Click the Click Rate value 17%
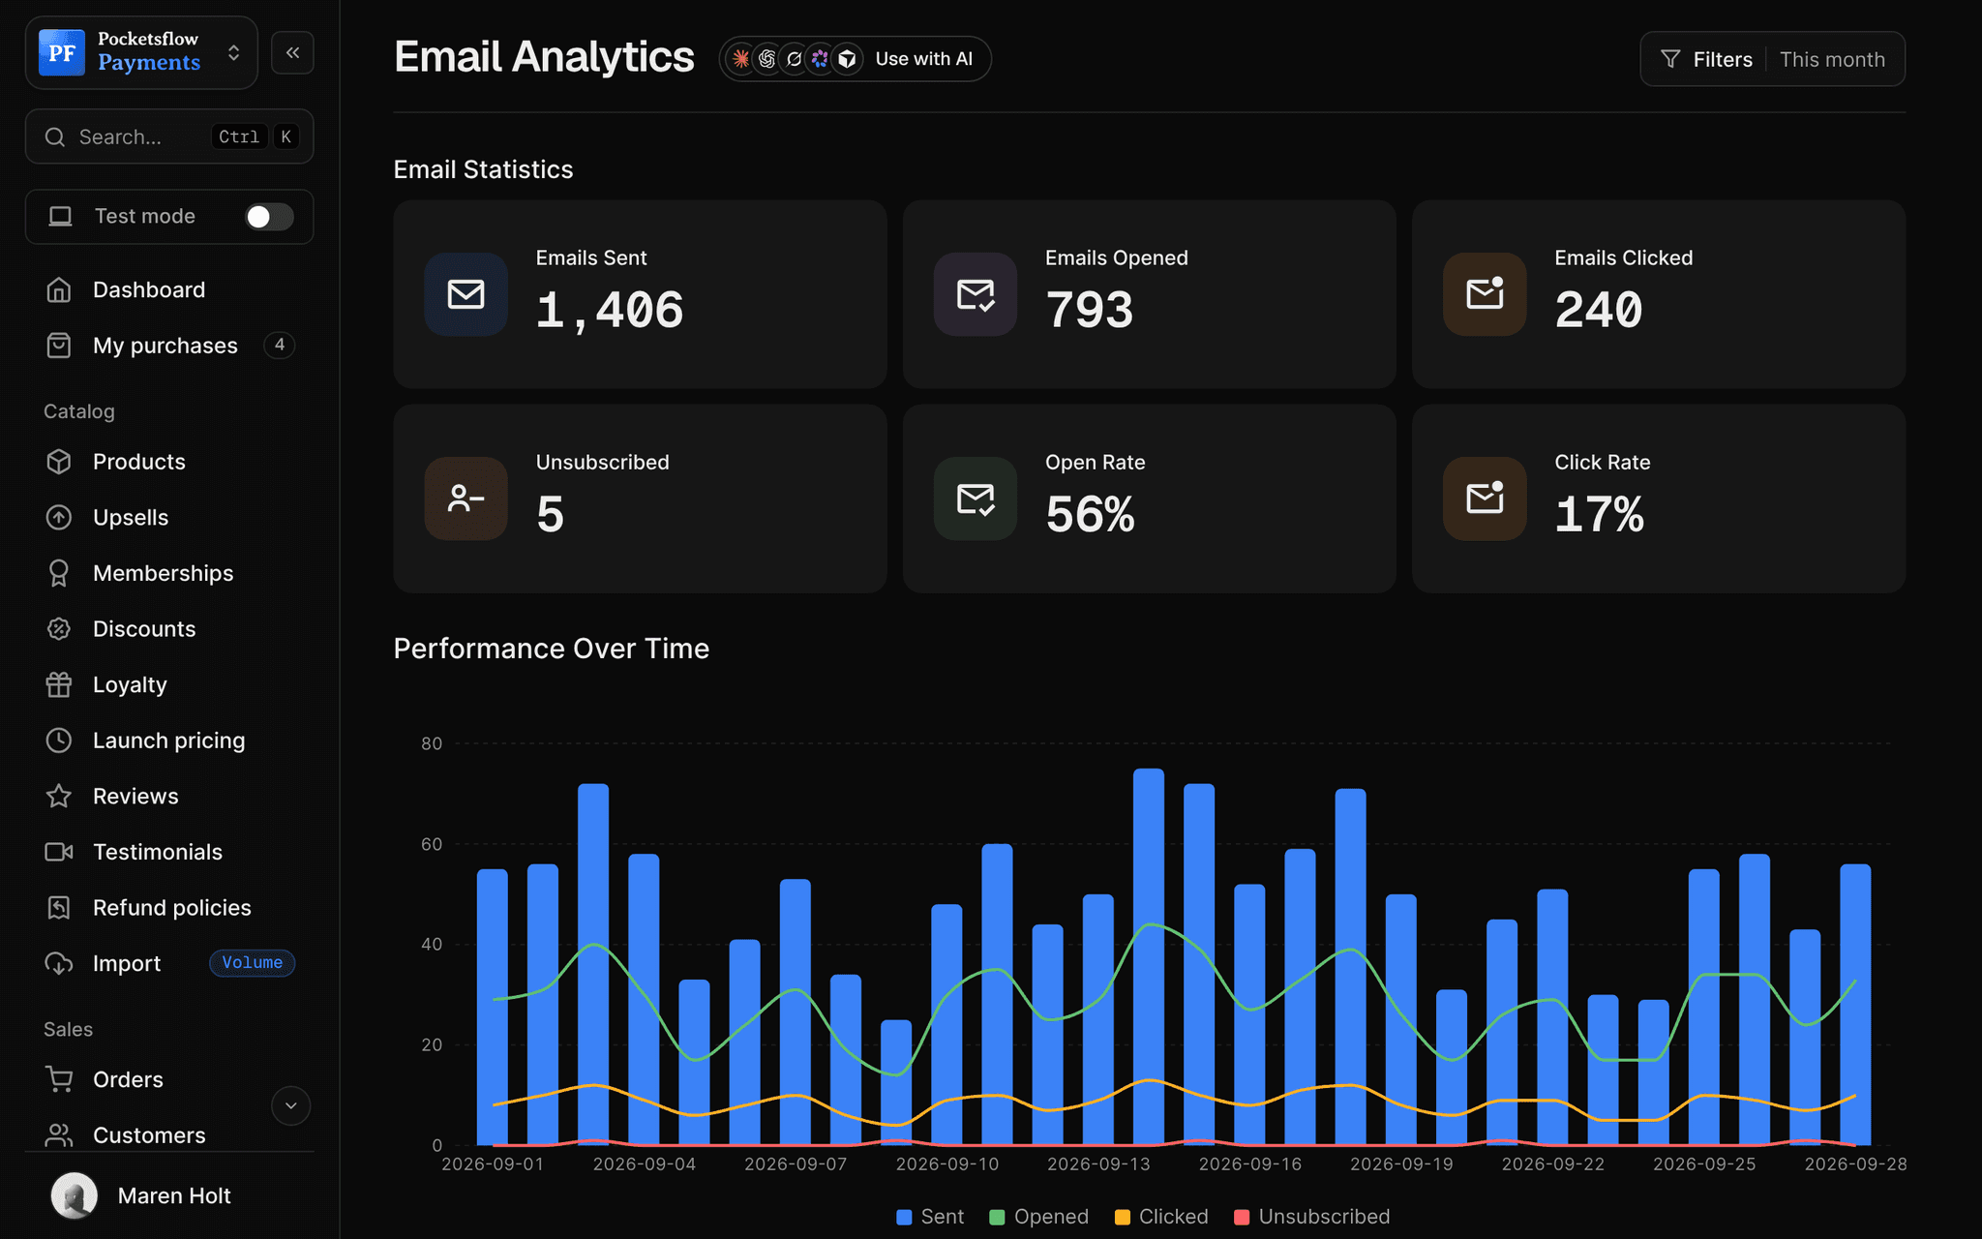The image size is (1982, 1239). (1599, 514)
